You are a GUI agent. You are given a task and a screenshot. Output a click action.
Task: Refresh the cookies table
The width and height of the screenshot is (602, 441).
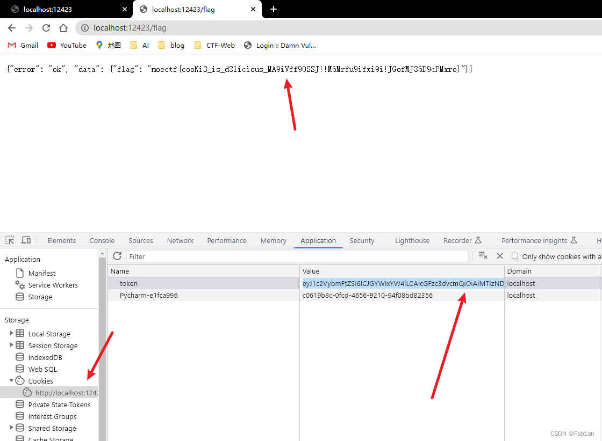[118, 256]
